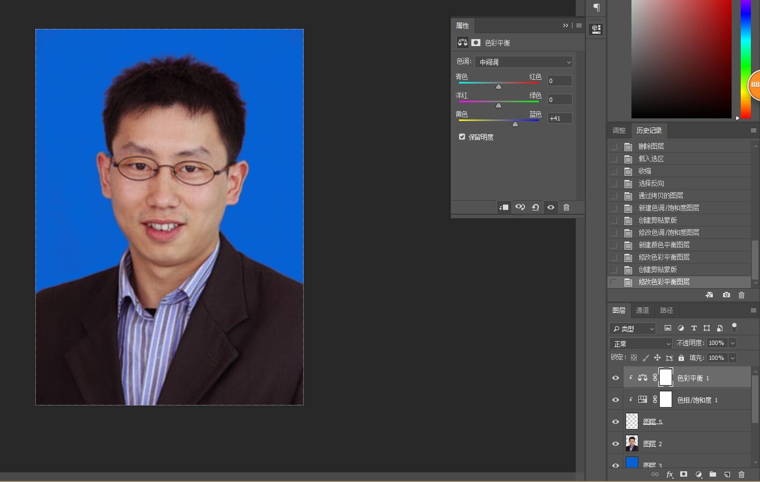
Task: Create a new group with folder icon
Action: tap(713, 474)
